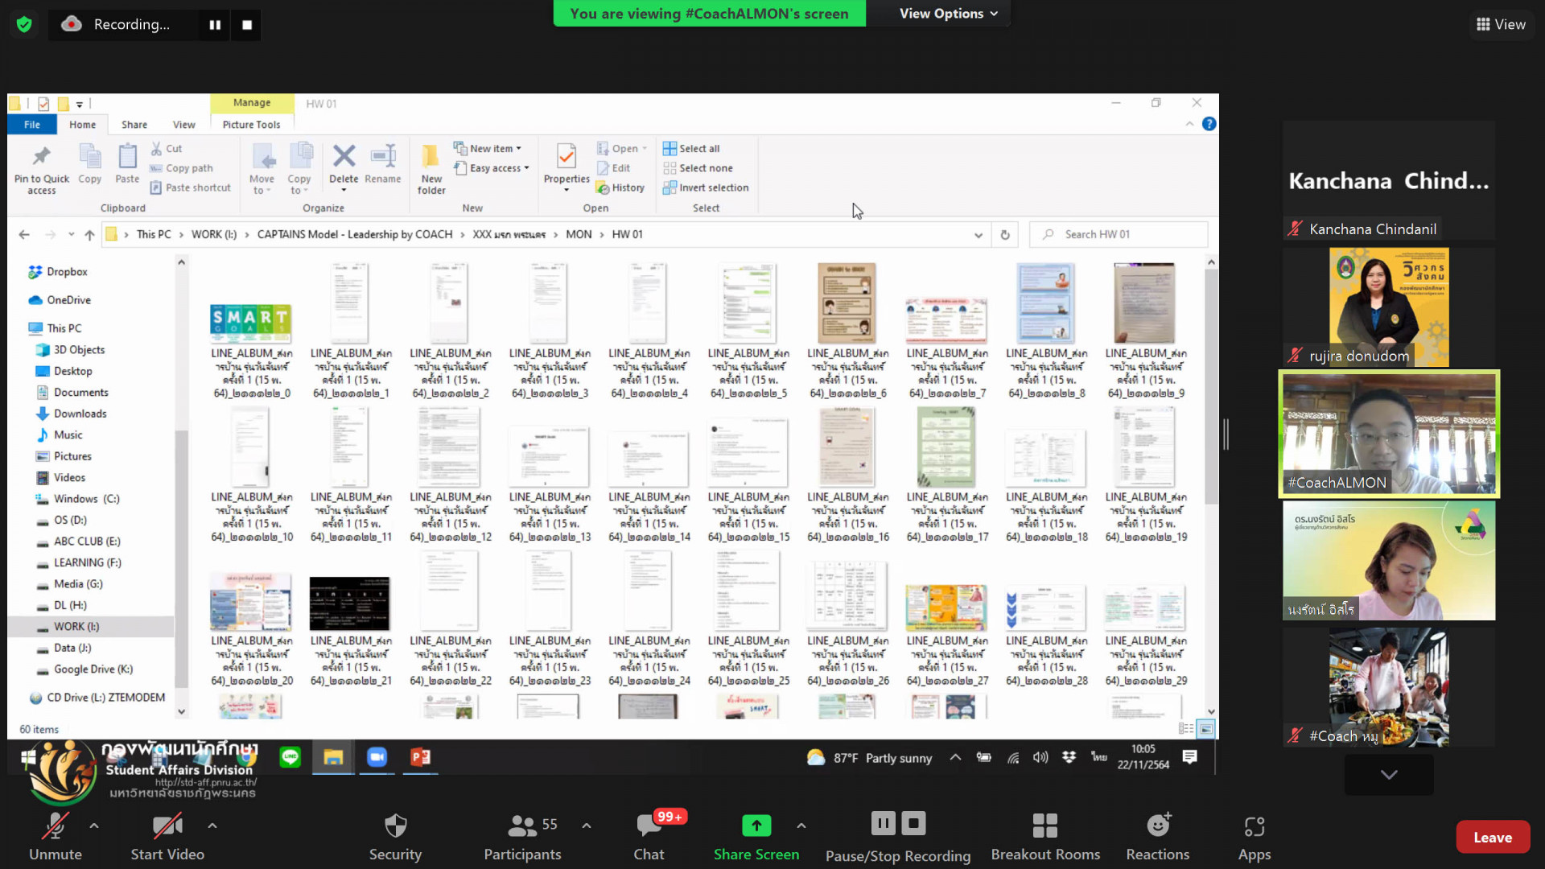Leave the meeting
The height and width of the screenshot is (869, 1545).
pyautogui.click(x=1492, y=838)
